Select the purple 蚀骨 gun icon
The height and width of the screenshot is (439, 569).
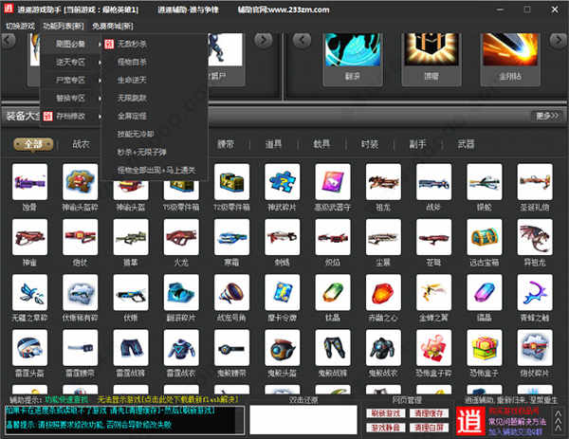[x=29, y=182]
